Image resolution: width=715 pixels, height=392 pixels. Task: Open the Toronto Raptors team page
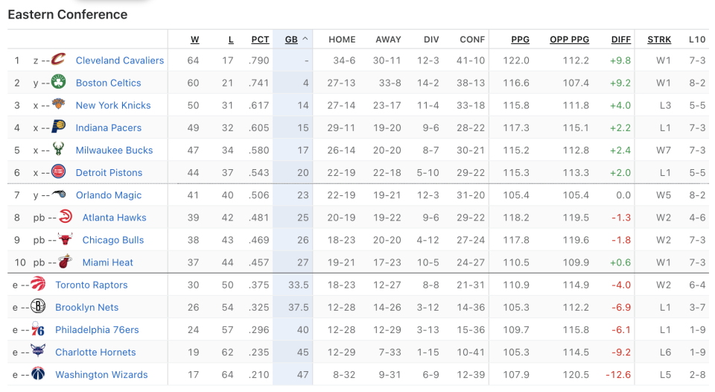coord(91,285)
